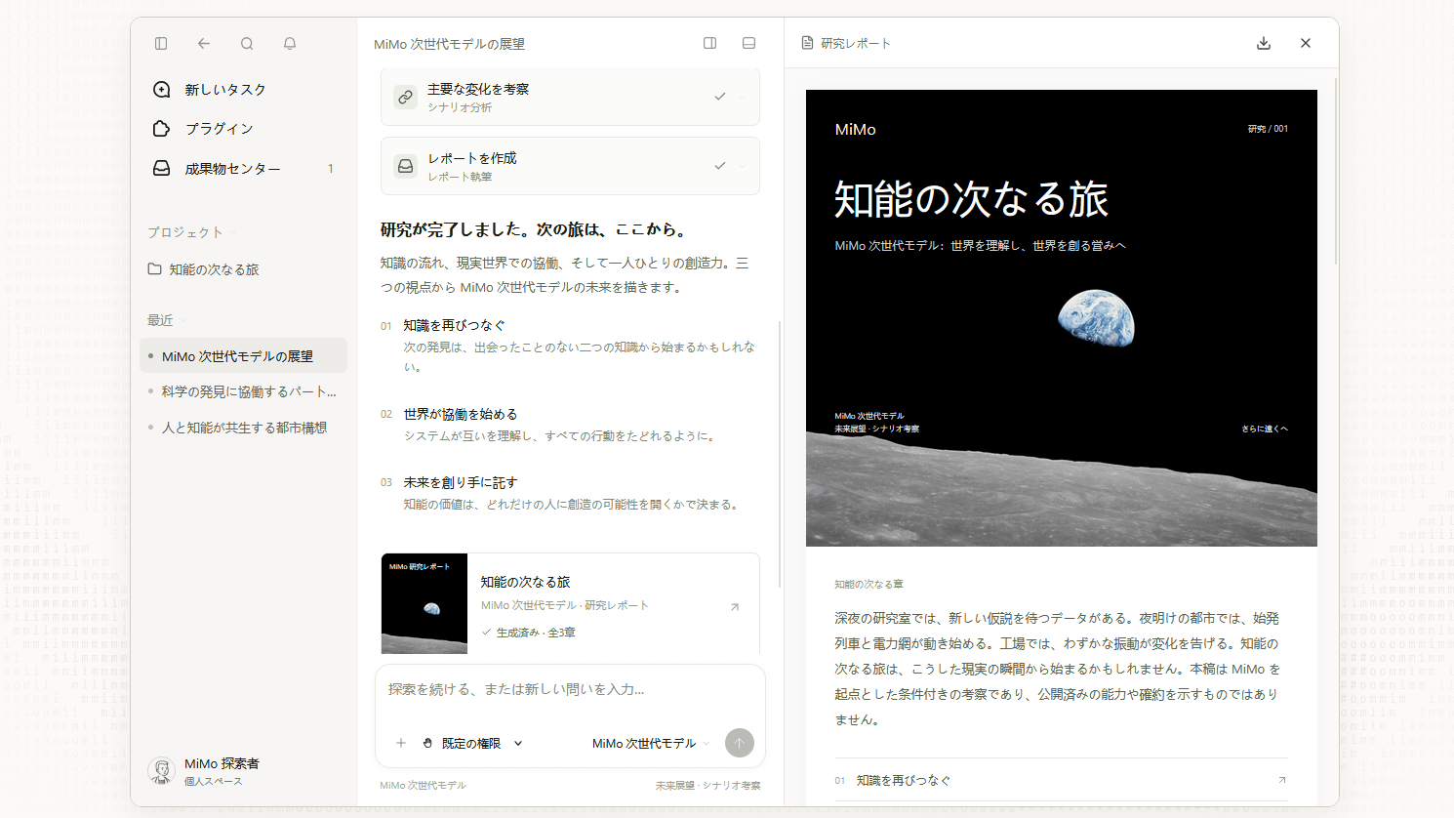Click the folder icon beside 知能の次なる旅

coord(154,269)
